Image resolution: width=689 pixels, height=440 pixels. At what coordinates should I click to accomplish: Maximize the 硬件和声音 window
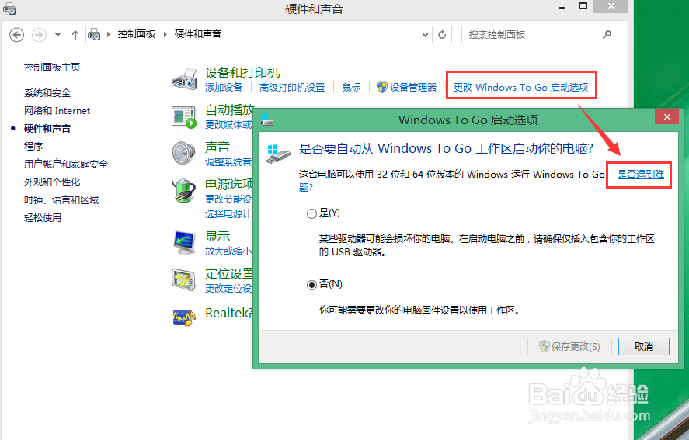(x=583, y=6)
